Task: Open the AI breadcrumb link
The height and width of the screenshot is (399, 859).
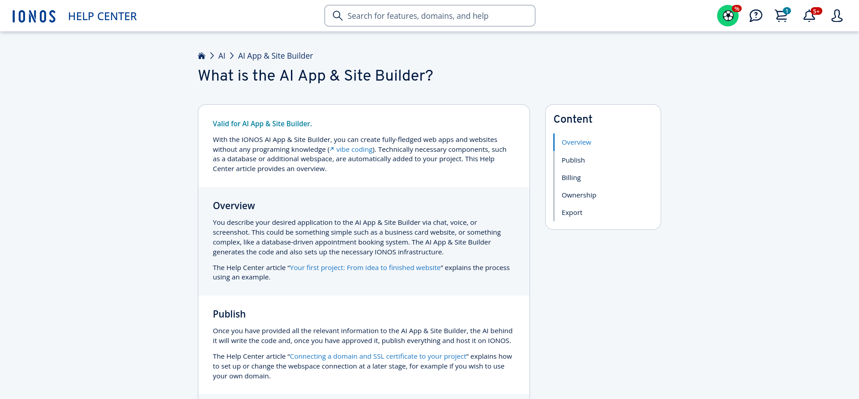Action: [x=222, y=56]
